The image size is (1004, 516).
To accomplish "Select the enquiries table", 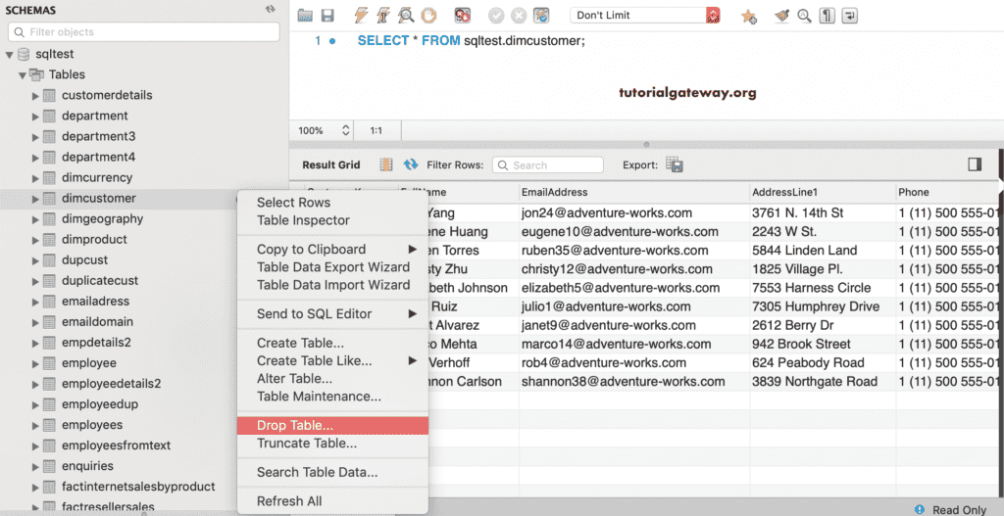I will pos(87,465).
